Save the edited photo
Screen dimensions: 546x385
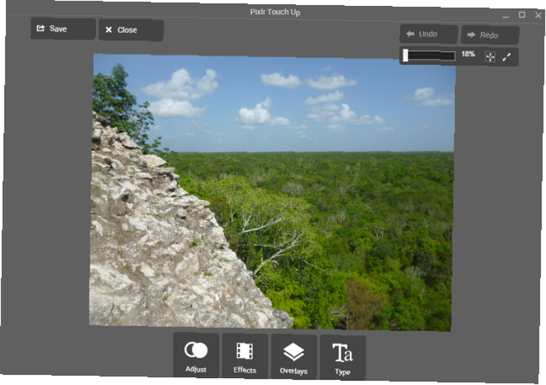(x=63, y=28)
